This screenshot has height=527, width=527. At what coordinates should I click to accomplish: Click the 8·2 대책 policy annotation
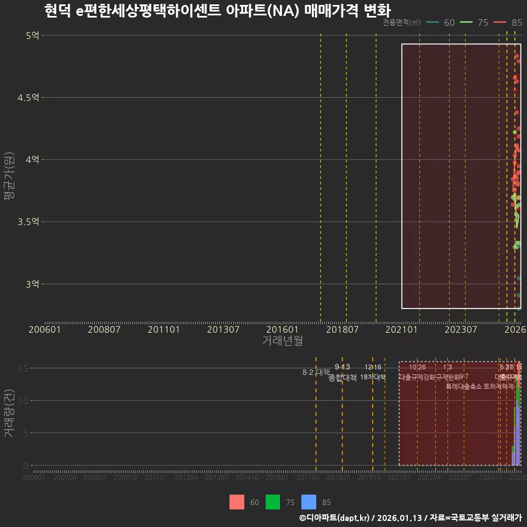(x=316, y=371)
